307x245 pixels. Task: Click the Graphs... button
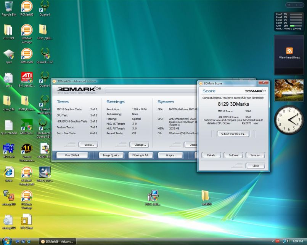pyautogui.click(x=171, y=155)
